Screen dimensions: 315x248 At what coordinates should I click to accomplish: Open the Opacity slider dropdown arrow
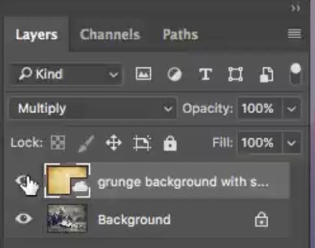(x=292, y=108)
